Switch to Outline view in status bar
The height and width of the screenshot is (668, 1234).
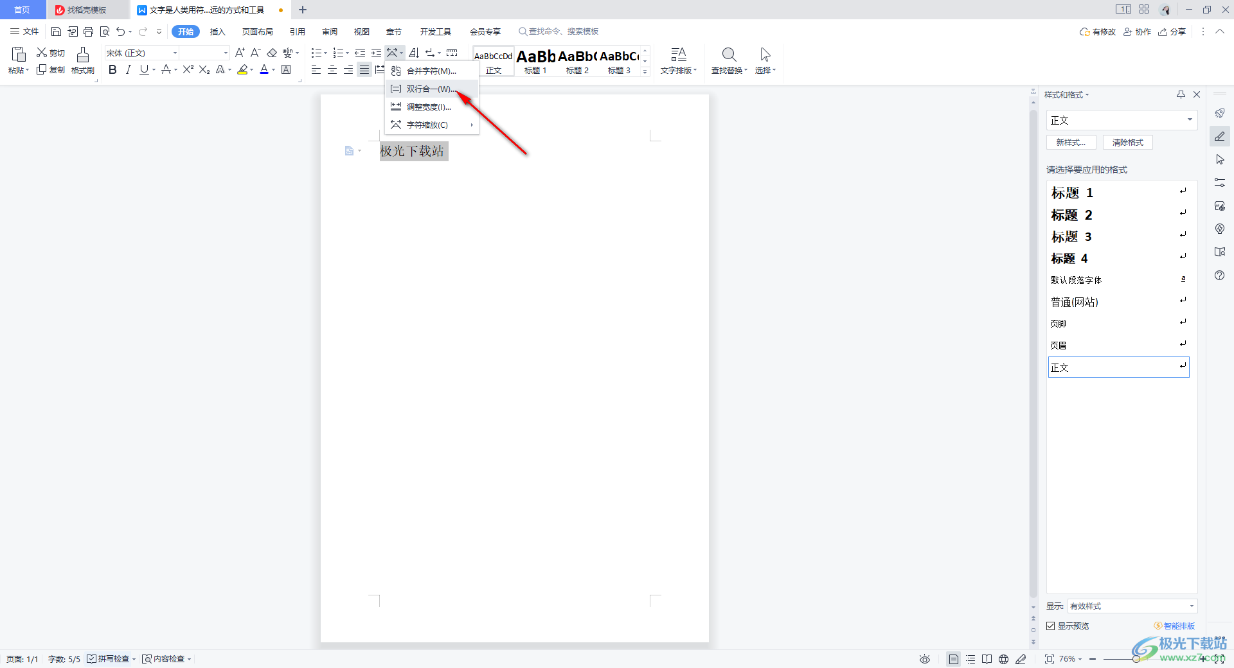coord(970,659)
